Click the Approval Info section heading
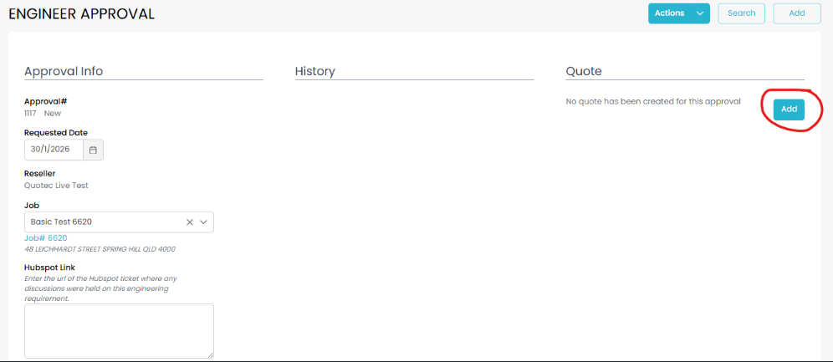Screen dimensions: 833x362 [x=64, y=71]
